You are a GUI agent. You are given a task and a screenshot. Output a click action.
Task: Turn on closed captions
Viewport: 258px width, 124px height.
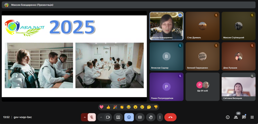coord(140,117)
